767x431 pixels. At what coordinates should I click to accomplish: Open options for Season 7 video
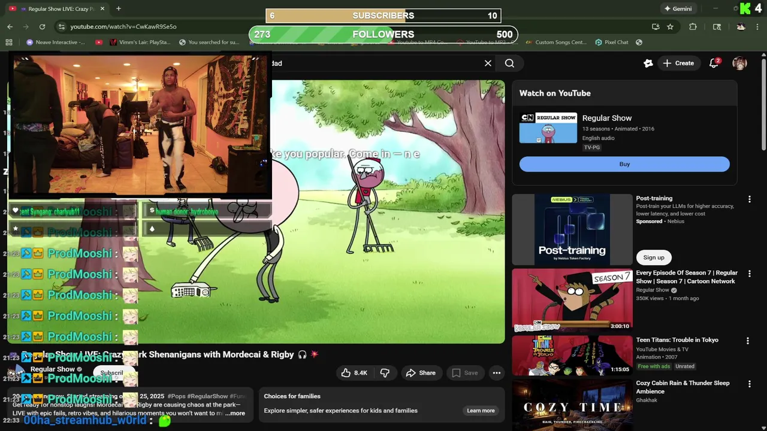[x=749, y=274]
